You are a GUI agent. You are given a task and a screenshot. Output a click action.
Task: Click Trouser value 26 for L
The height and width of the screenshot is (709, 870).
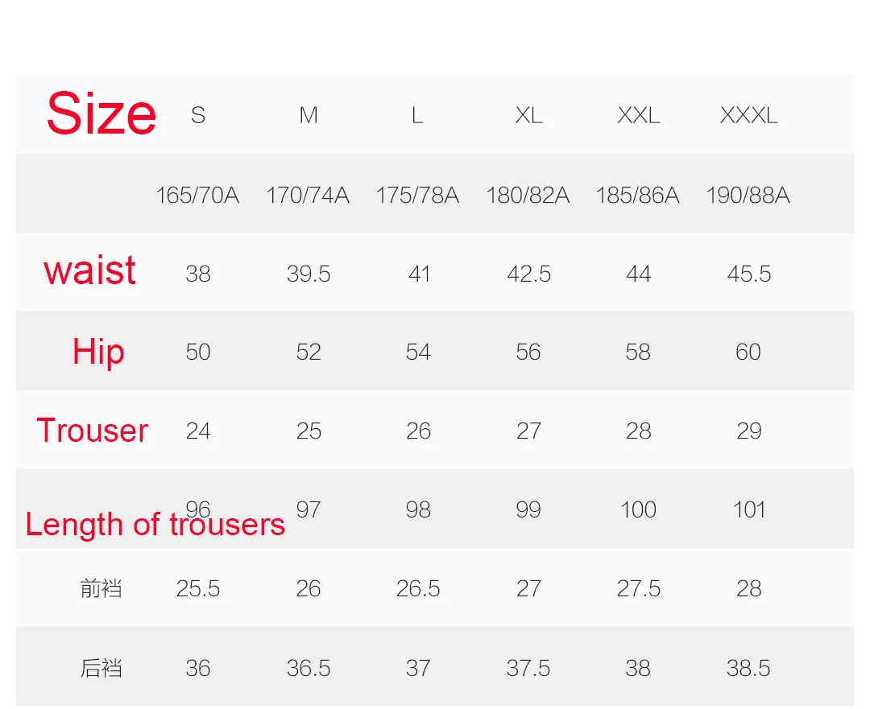(x=418, y=431)
